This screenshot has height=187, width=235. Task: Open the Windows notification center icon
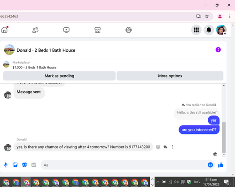point(227,182)
